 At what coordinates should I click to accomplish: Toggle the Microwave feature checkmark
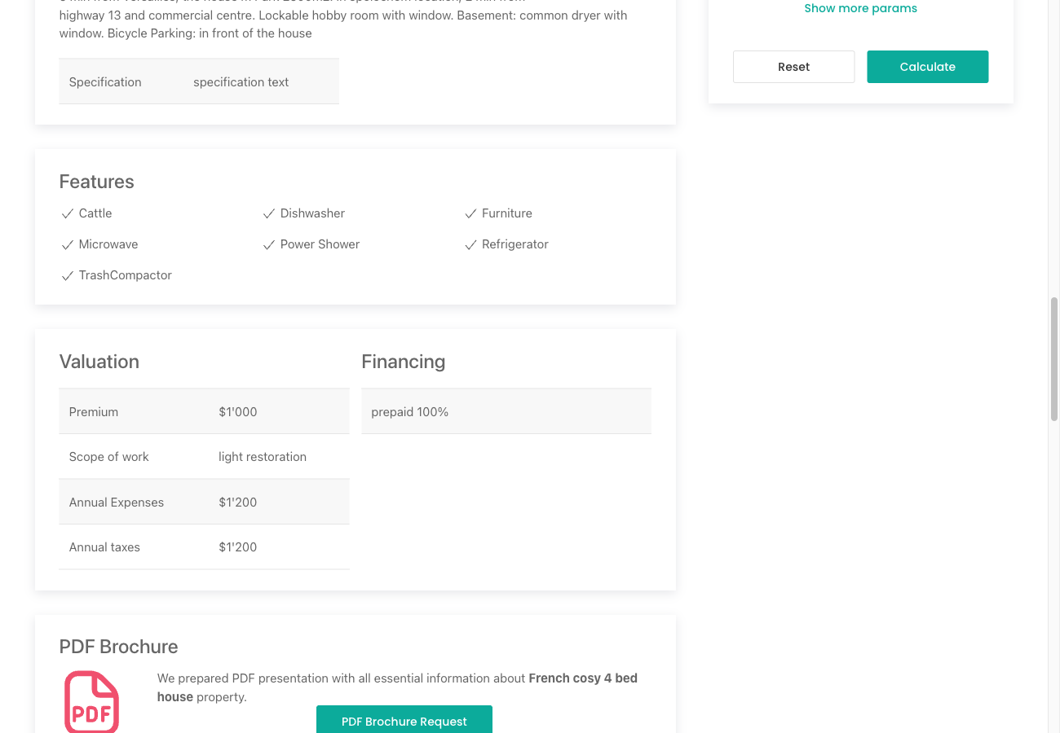[x=67, y=244]
